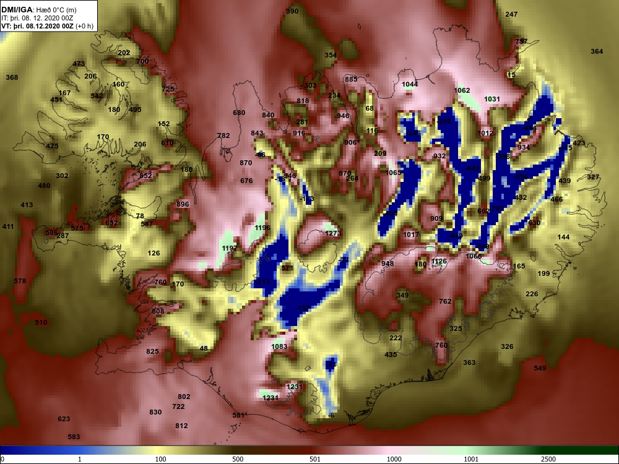The image size is (619, 464).
Task: Click the map value '510'
Action: (41, 322)
